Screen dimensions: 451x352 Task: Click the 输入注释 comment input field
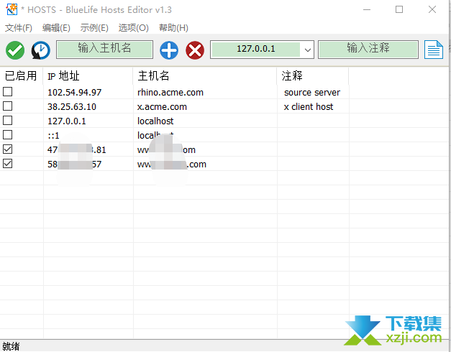(x=368, y=50)
